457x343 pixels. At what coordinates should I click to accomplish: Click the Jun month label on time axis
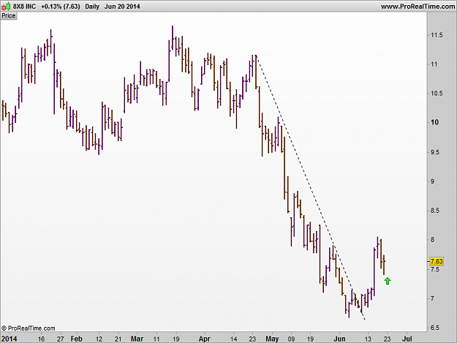[x=339, y=339]
